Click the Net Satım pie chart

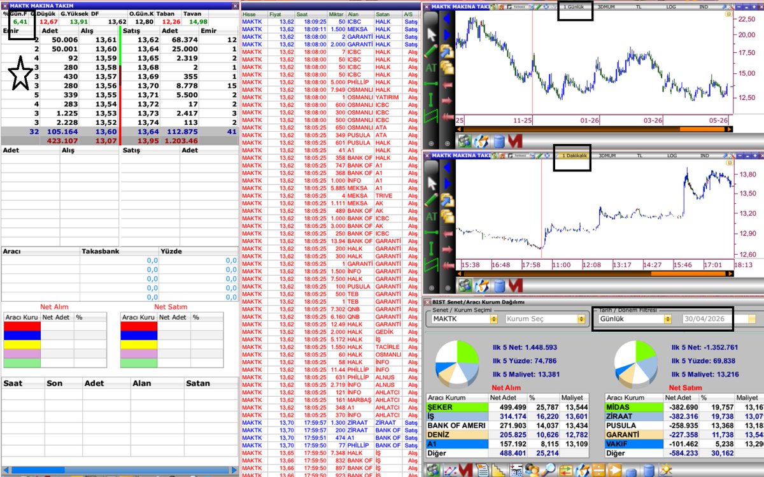coord(636,365)
